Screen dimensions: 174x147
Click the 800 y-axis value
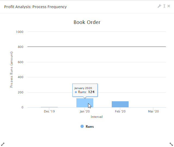click(21, 47)
